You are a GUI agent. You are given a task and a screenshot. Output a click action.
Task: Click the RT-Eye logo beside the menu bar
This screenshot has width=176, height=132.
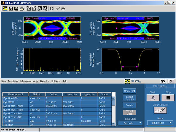(x=127, y=81)
